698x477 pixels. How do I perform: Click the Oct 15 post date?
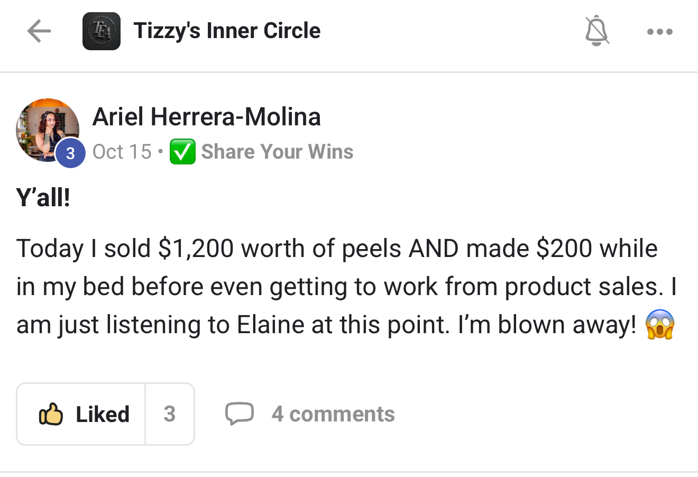(x=122, y=152)
